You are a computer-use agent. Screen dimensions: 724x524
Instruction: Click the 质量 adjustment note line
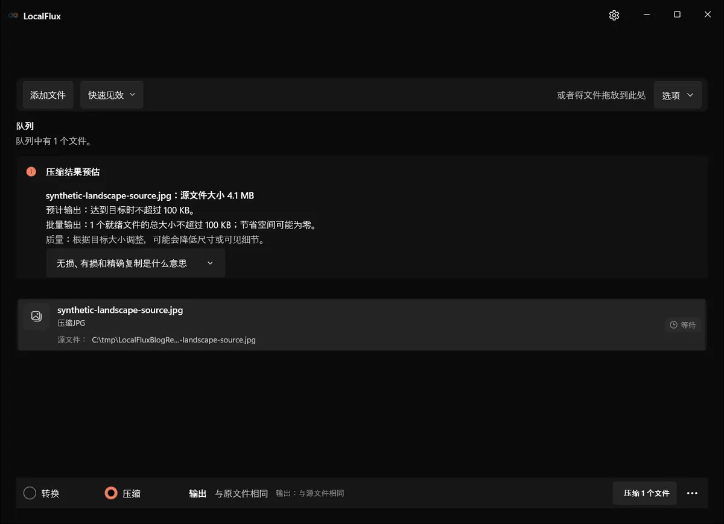click(x=156, y=239)
